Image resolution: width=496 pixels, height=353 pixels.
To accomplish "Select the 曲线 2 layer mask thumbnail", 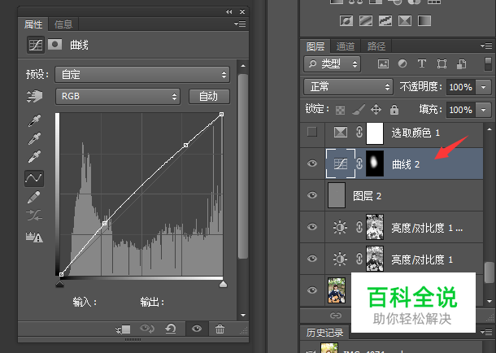I will (x=374, y=163).
